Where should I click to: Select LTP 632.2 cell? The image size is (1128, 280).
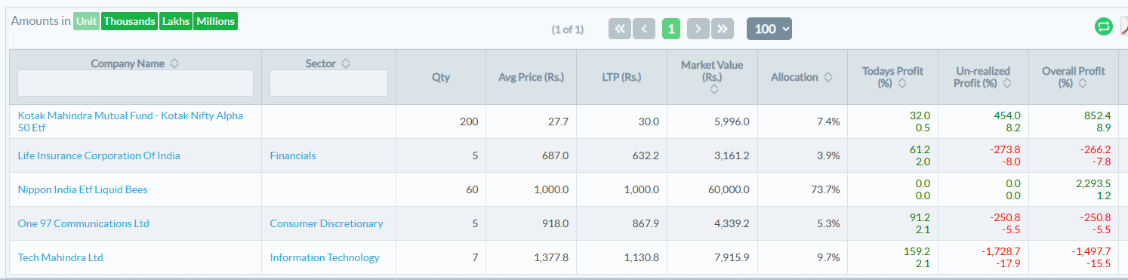click(621, 155)
